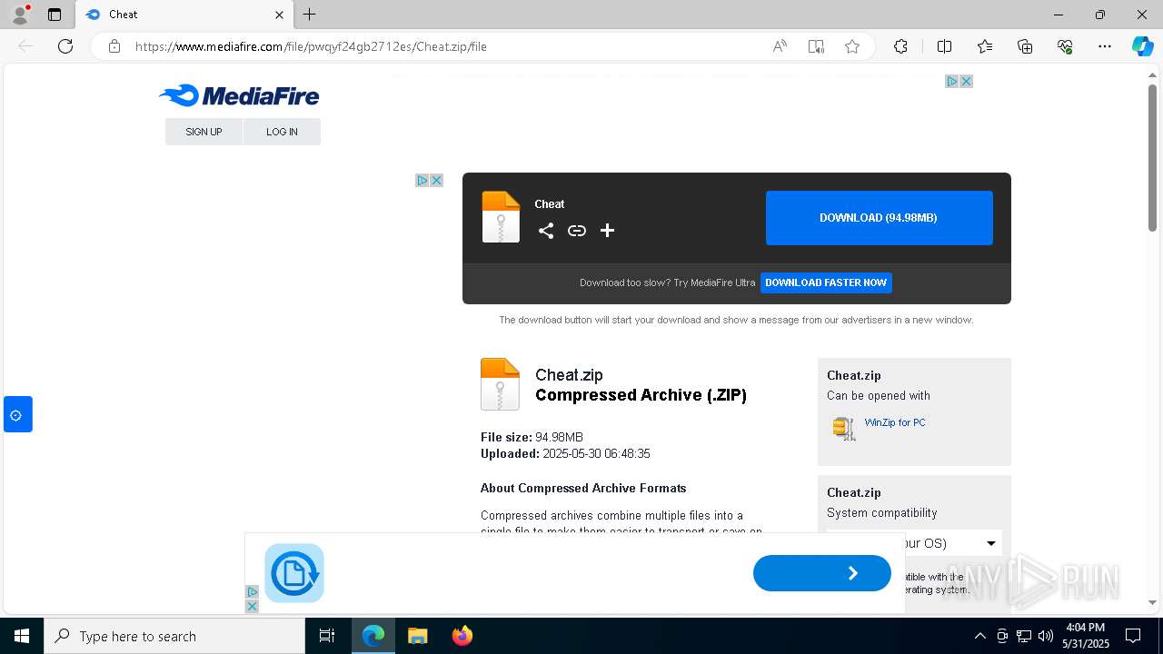Click the blue arrow ad button

tap(822, 573)
